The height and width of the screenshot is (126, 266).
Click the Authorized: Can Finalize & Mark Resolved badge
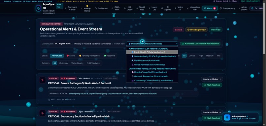click(x=200, y=44)
